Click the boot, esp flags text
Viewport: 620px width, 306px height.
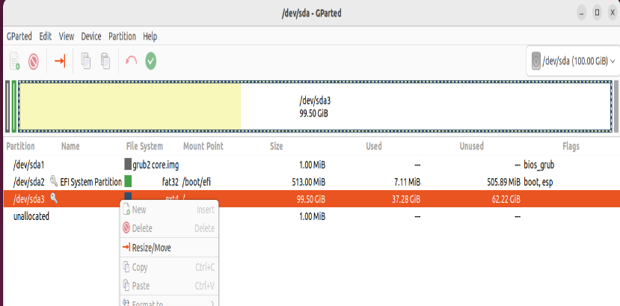[538, 182]
